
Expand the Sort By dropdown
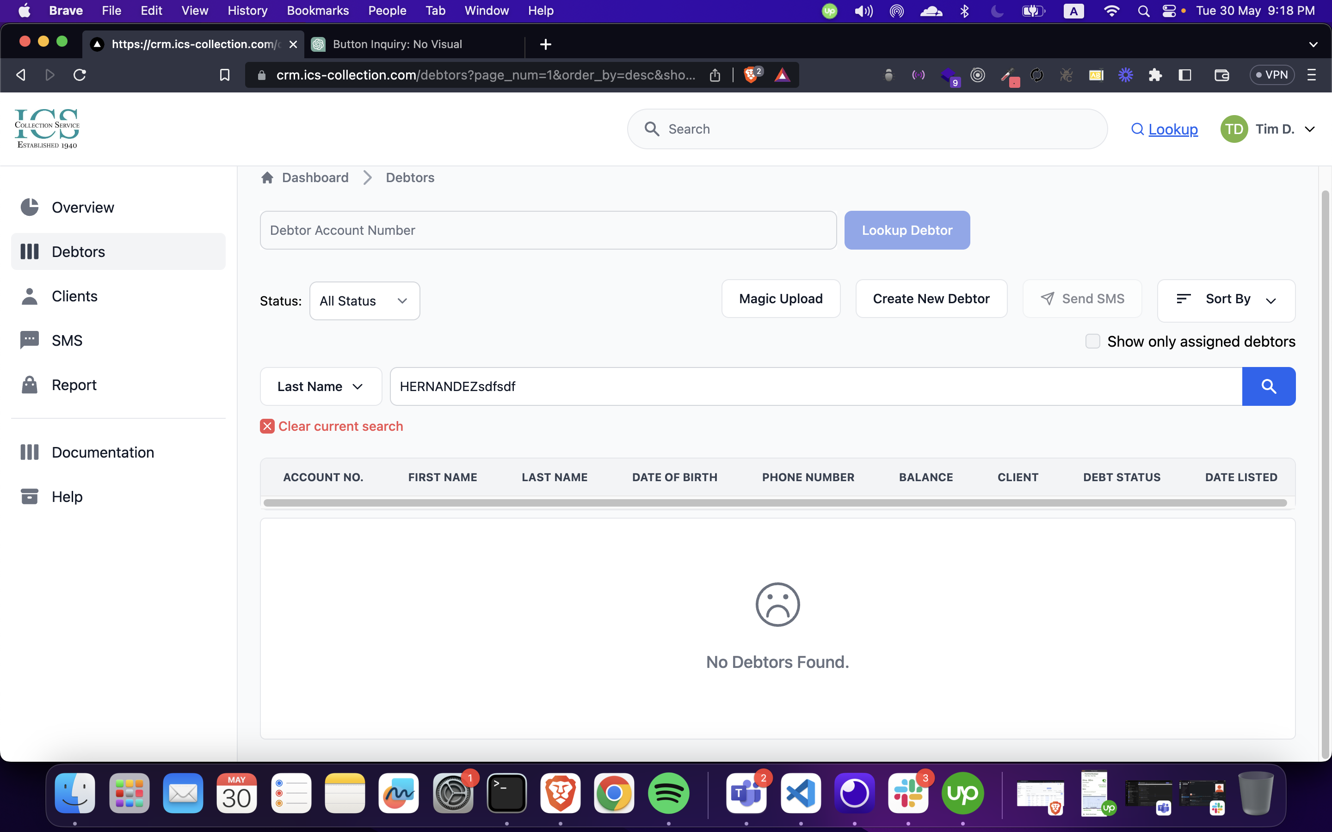[x=1227, y=300]
